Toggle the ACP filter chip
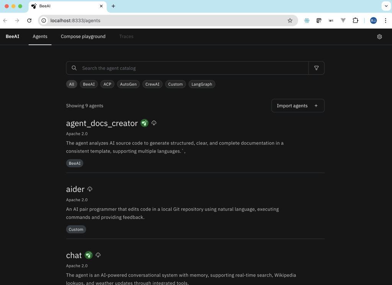 (x=107, y=84)
